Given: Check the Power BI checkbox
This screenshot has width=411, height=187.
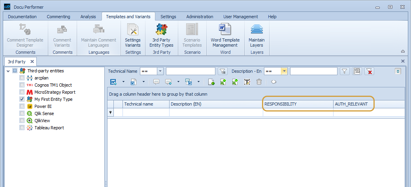Looking at the screenshot, I should click(22, 106).
